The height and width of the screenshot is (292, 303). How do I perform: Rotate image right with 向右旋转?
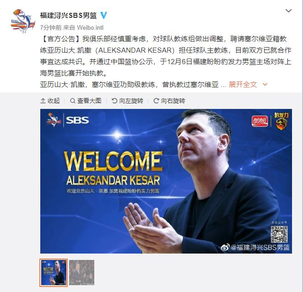169,101
